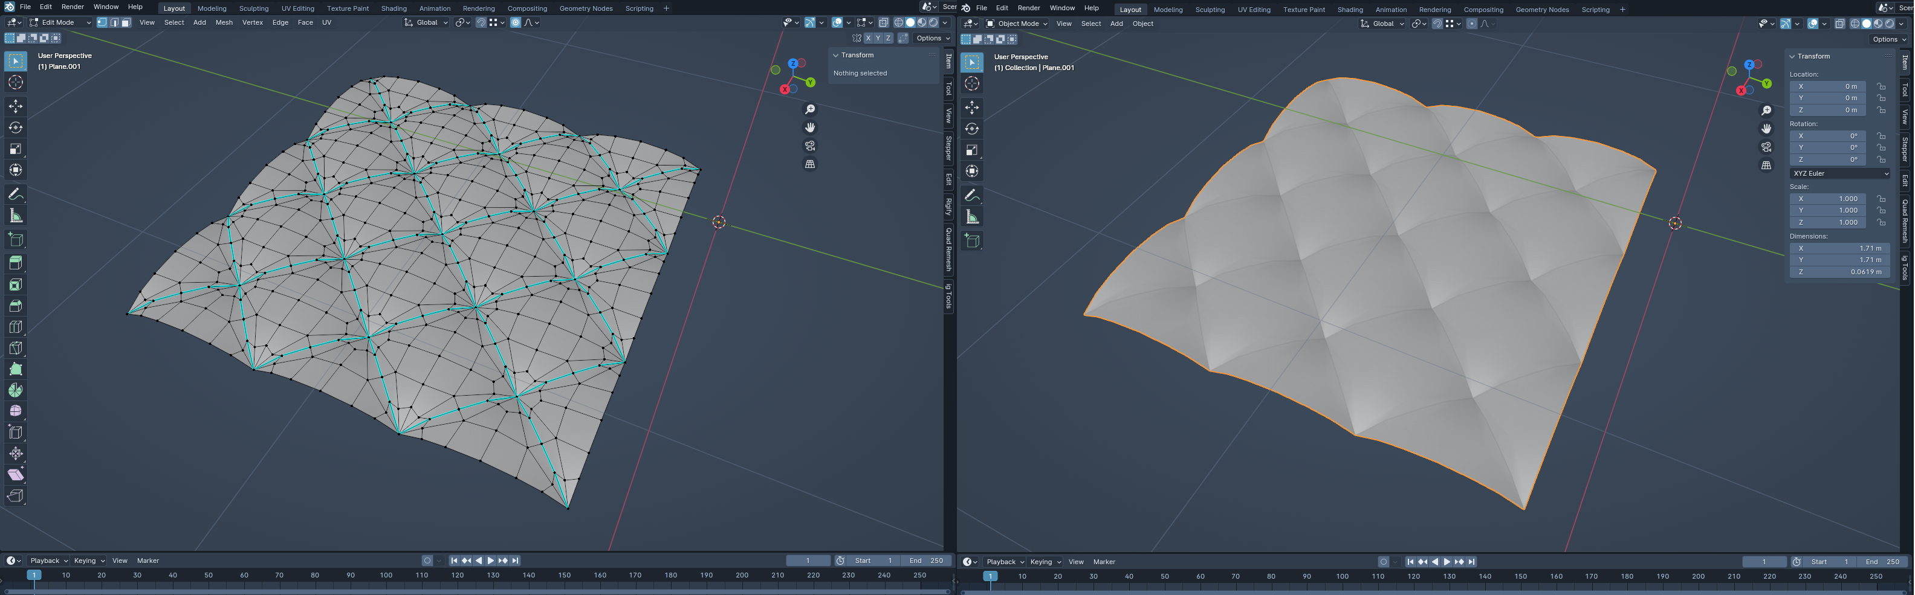Enable face select mode in the left header
The image size is (1915, 595).
click(126, 22)
